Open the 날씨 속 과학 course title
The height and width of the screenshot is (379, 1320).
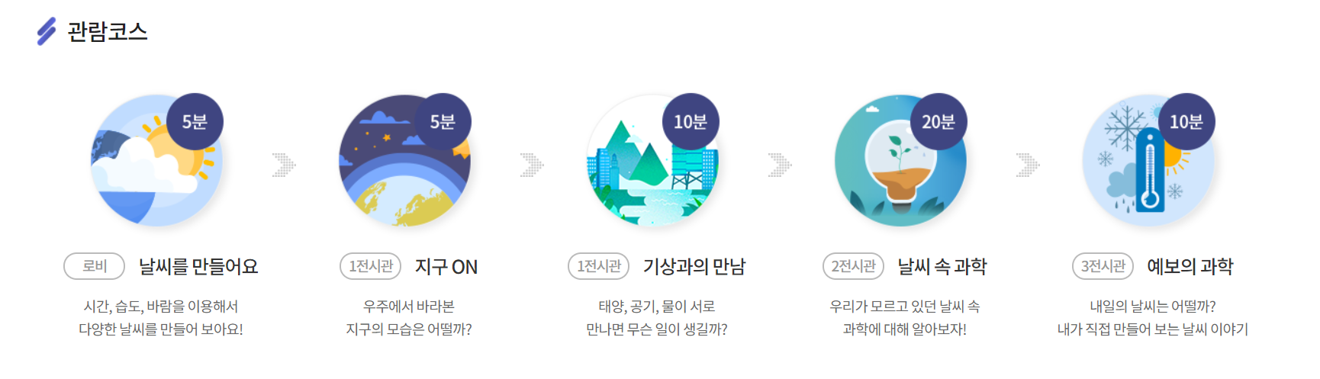pos(942,266)
